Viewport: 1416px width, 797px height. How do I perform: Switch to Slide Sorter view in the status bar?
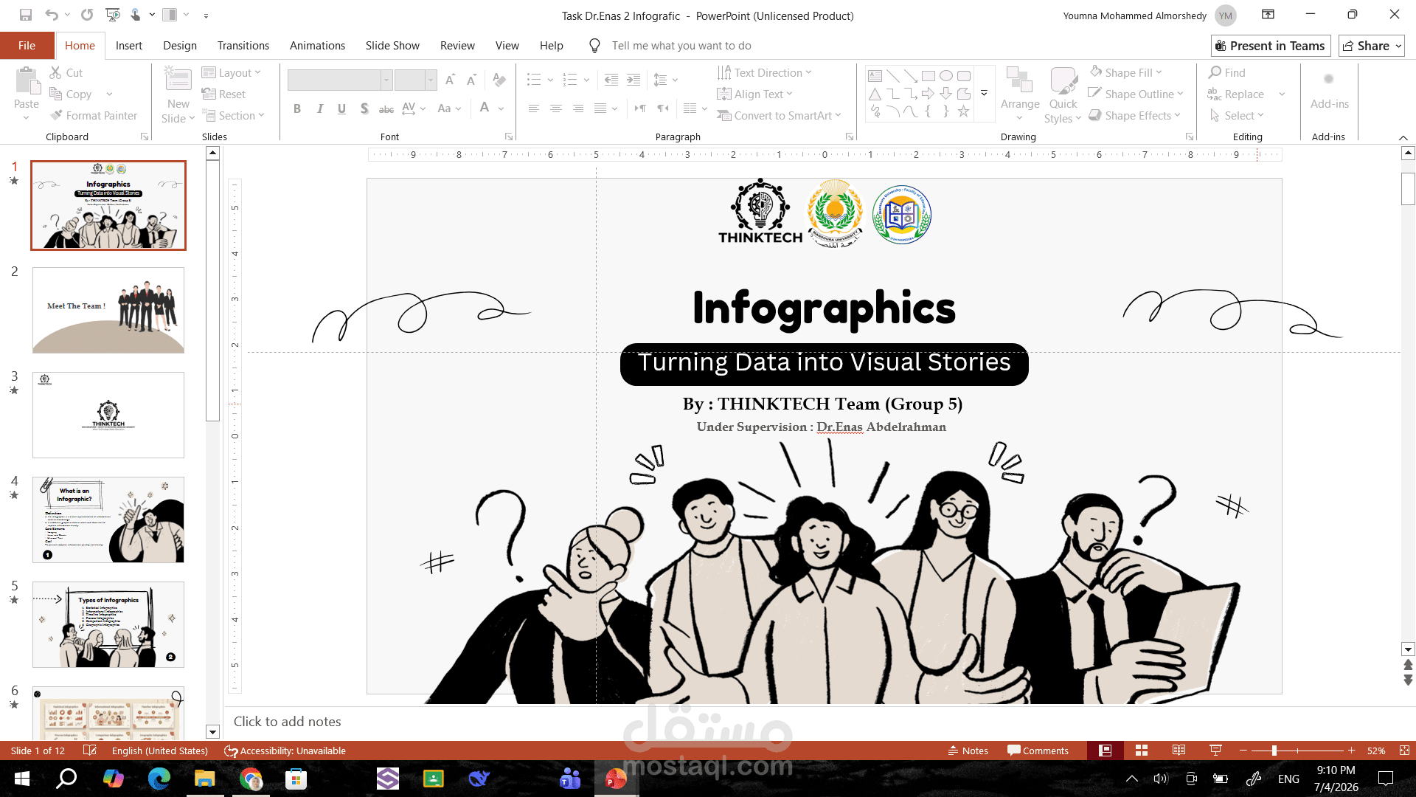(x=1142, y=751)
